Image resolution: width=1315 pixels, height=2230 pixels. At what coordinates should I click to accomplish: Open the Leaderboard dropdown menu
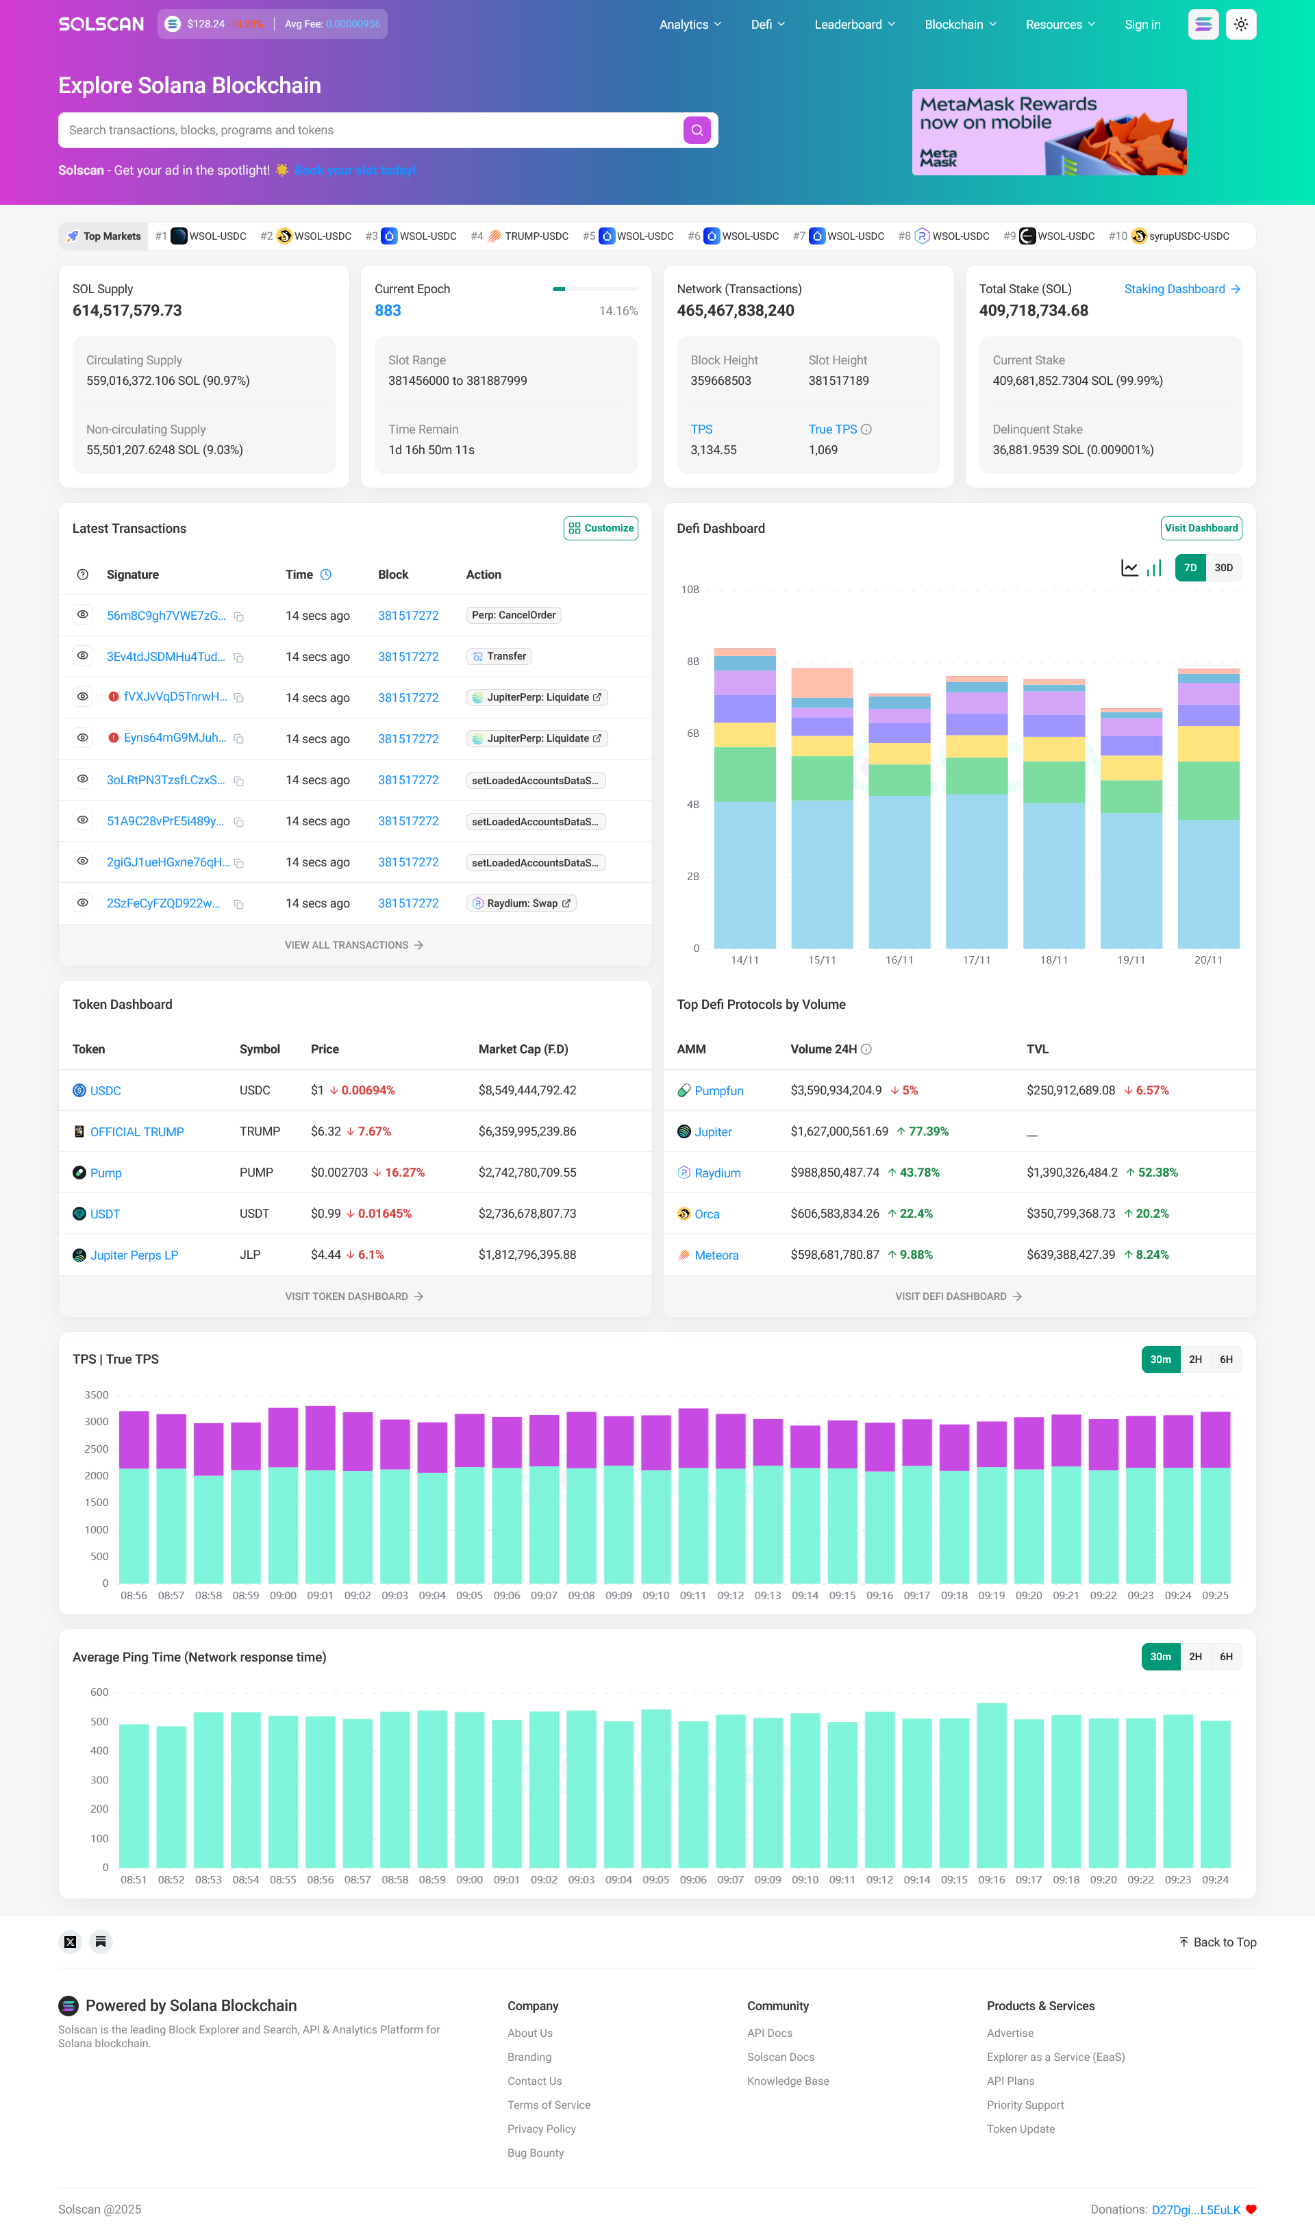(x=854, y=25)
